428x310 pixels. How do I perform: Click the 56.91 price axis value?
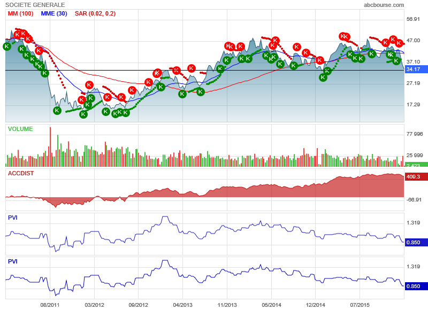[413, 19]
